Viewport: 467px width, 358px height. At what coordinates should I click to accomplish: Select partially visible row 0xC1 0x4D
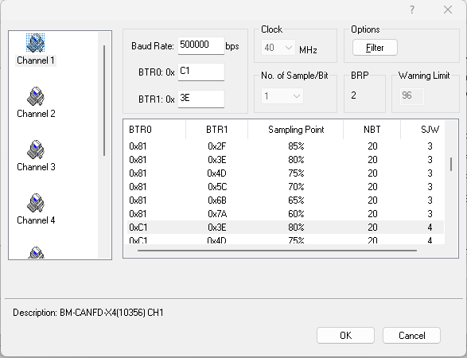[286, 239]
